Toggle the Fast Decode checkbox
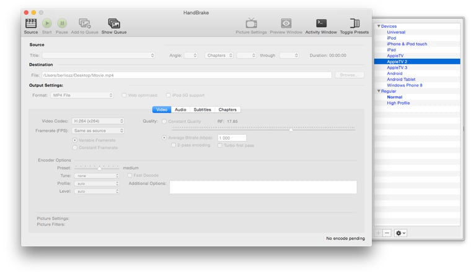The height and width of the screenshot is (272, 471). click(x=130, y=175)
